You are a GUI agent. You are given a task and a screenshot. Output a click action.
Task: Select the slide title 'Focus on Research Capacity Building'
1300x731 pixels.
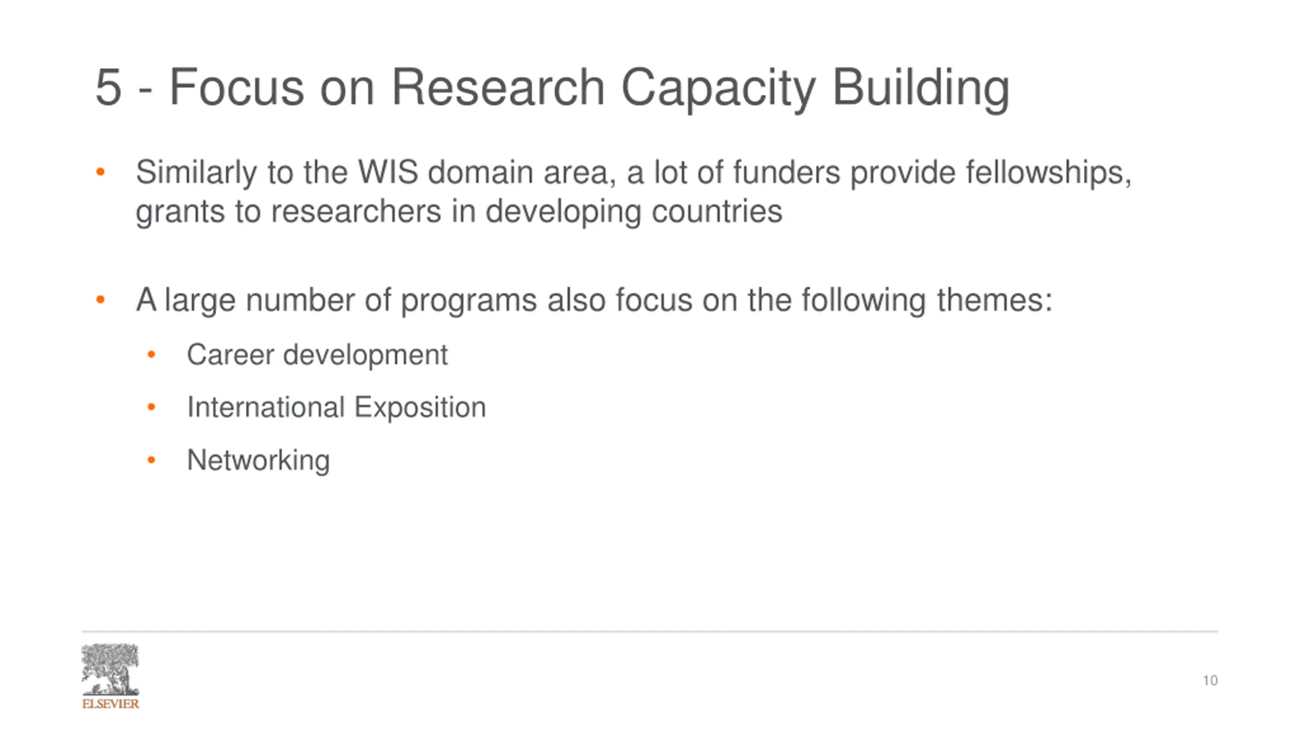589,88
